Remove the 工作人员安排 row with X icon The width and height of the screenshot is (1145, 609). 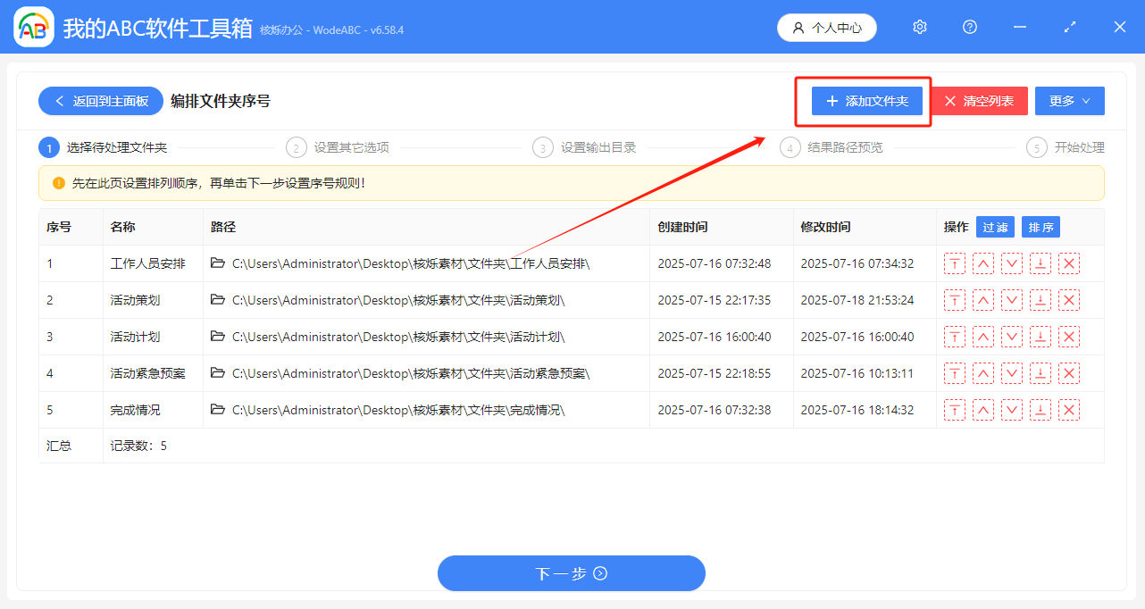coord(1068,263)
